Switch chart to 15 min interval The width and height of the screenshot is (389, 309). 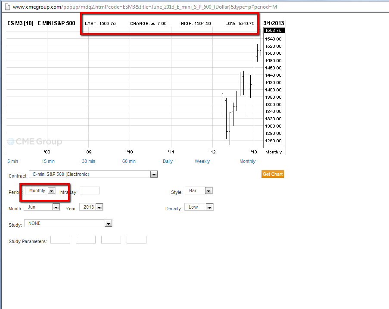tap(48, 161)
